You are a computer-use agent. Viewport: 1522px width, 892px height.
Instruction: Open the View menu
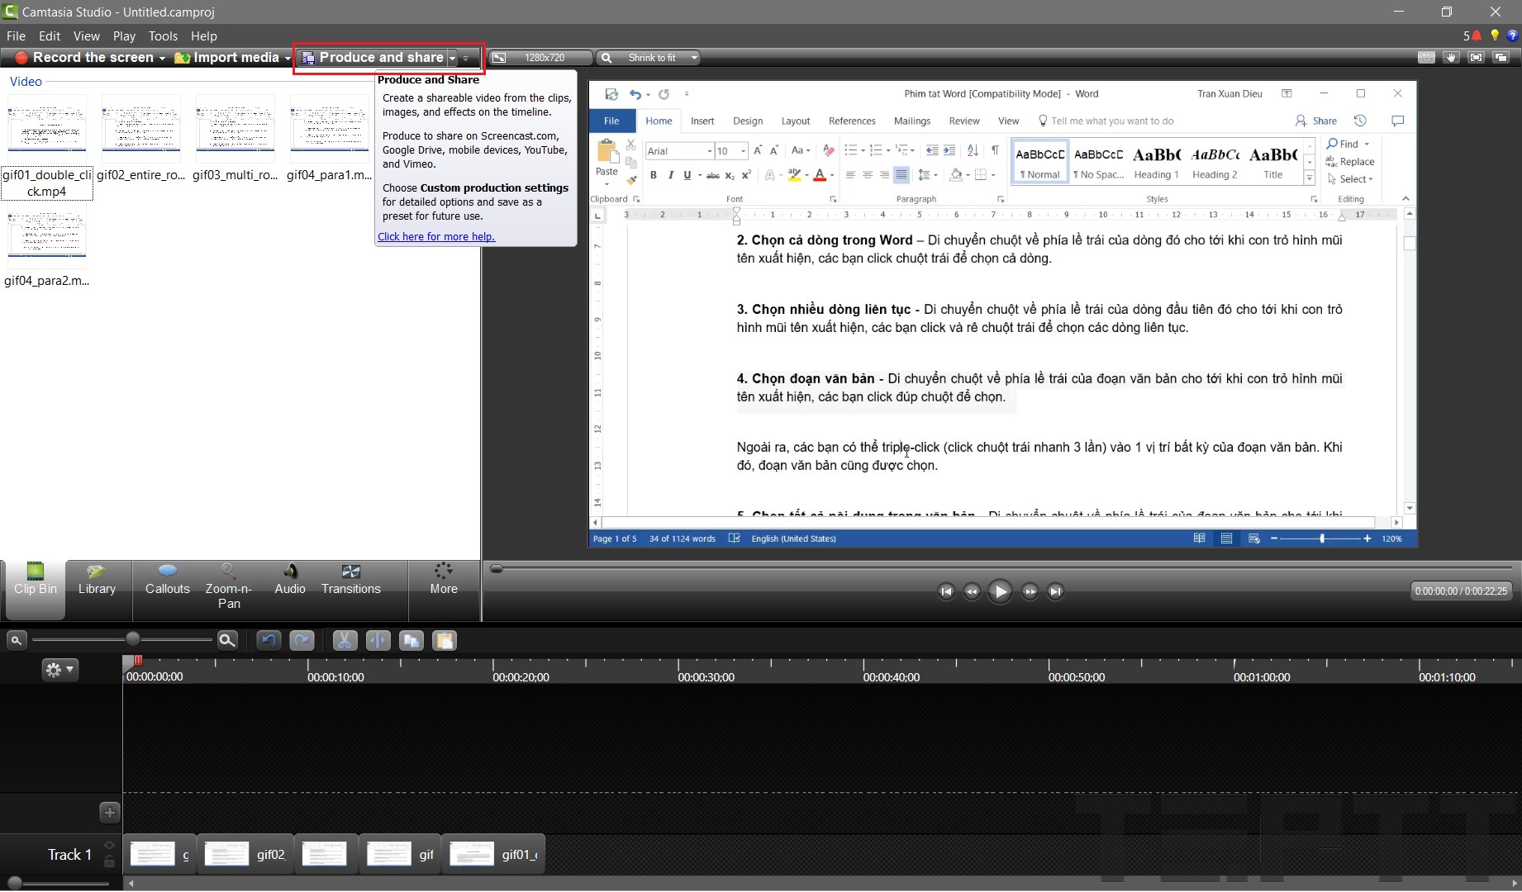click(87, 36)
